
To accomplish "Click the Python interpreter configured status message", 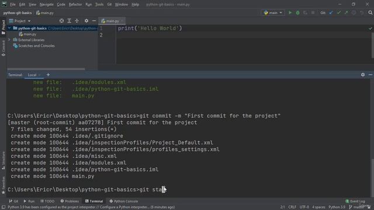I will [91, 207].
